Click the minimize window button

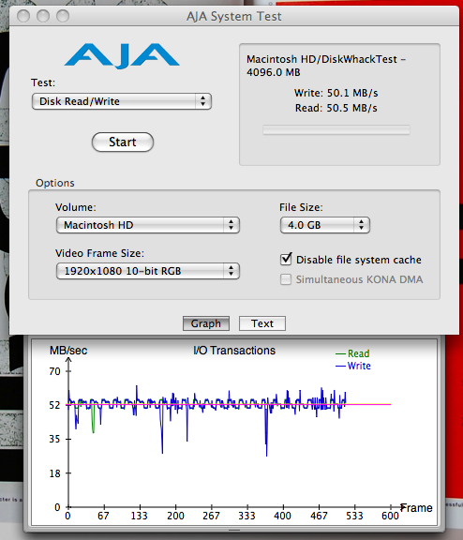pyautogui.click(x=43, y=16)
